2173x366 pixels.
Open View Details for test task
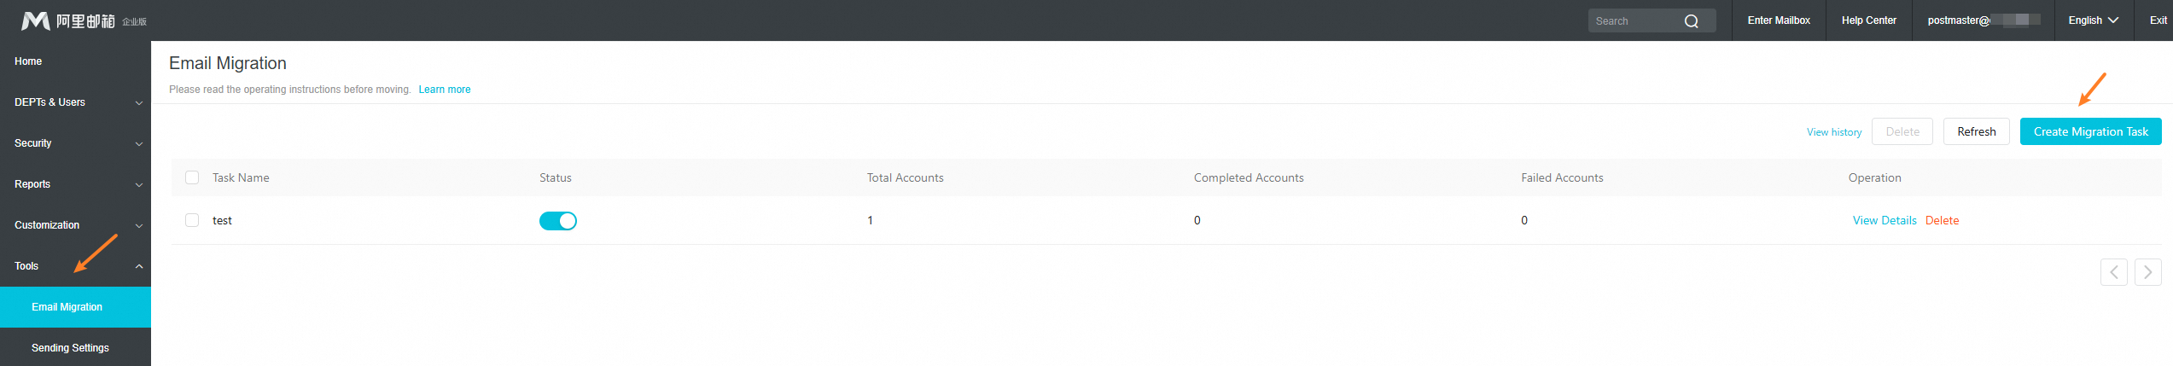(1885, 220)
